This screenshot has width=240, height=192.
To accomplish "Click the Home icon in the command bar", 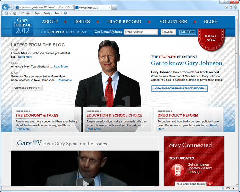I will (x=6, y=13).
